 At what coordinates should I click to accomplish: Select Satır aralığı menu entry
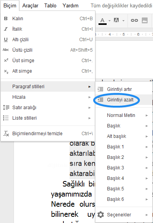click(48, 108)
